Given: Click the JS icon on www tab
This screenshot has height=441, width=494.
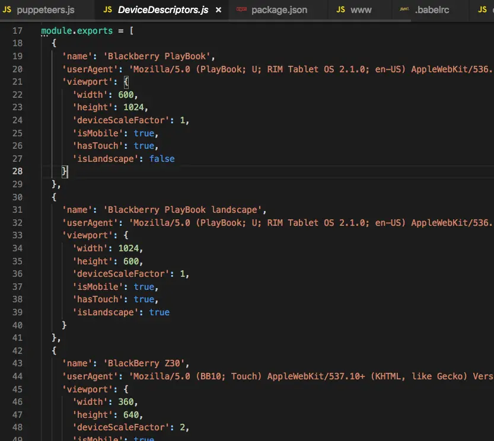Looking at the screenshot, I should coord(340,9).
